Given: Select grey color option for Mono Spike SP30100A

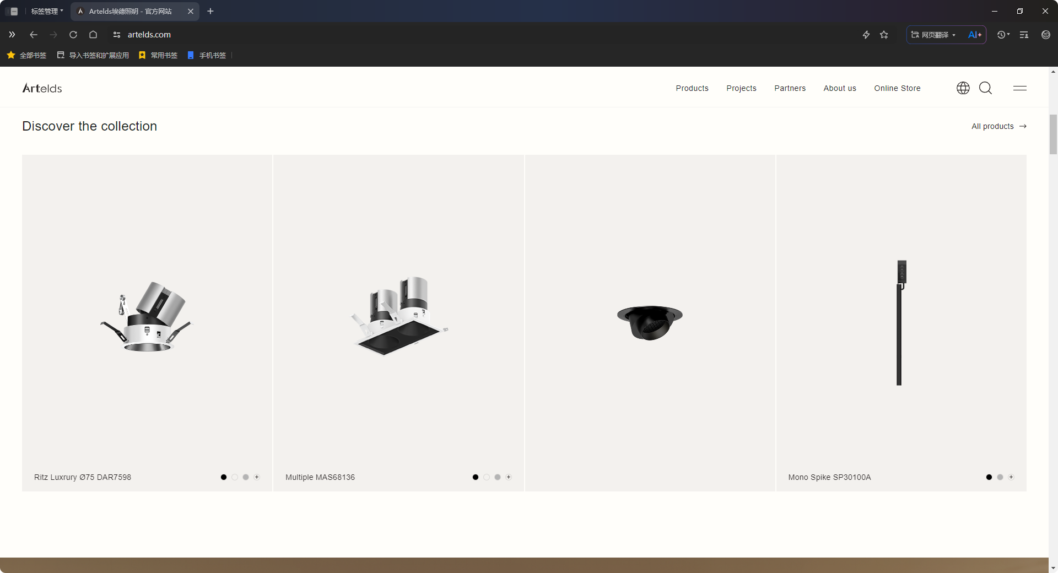Looking at the screenshot, I should (1000, 477).
